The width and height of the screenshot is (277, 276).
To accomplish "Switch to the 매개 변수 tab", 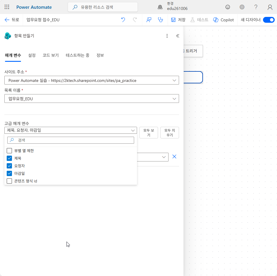I will pos(13,55).
